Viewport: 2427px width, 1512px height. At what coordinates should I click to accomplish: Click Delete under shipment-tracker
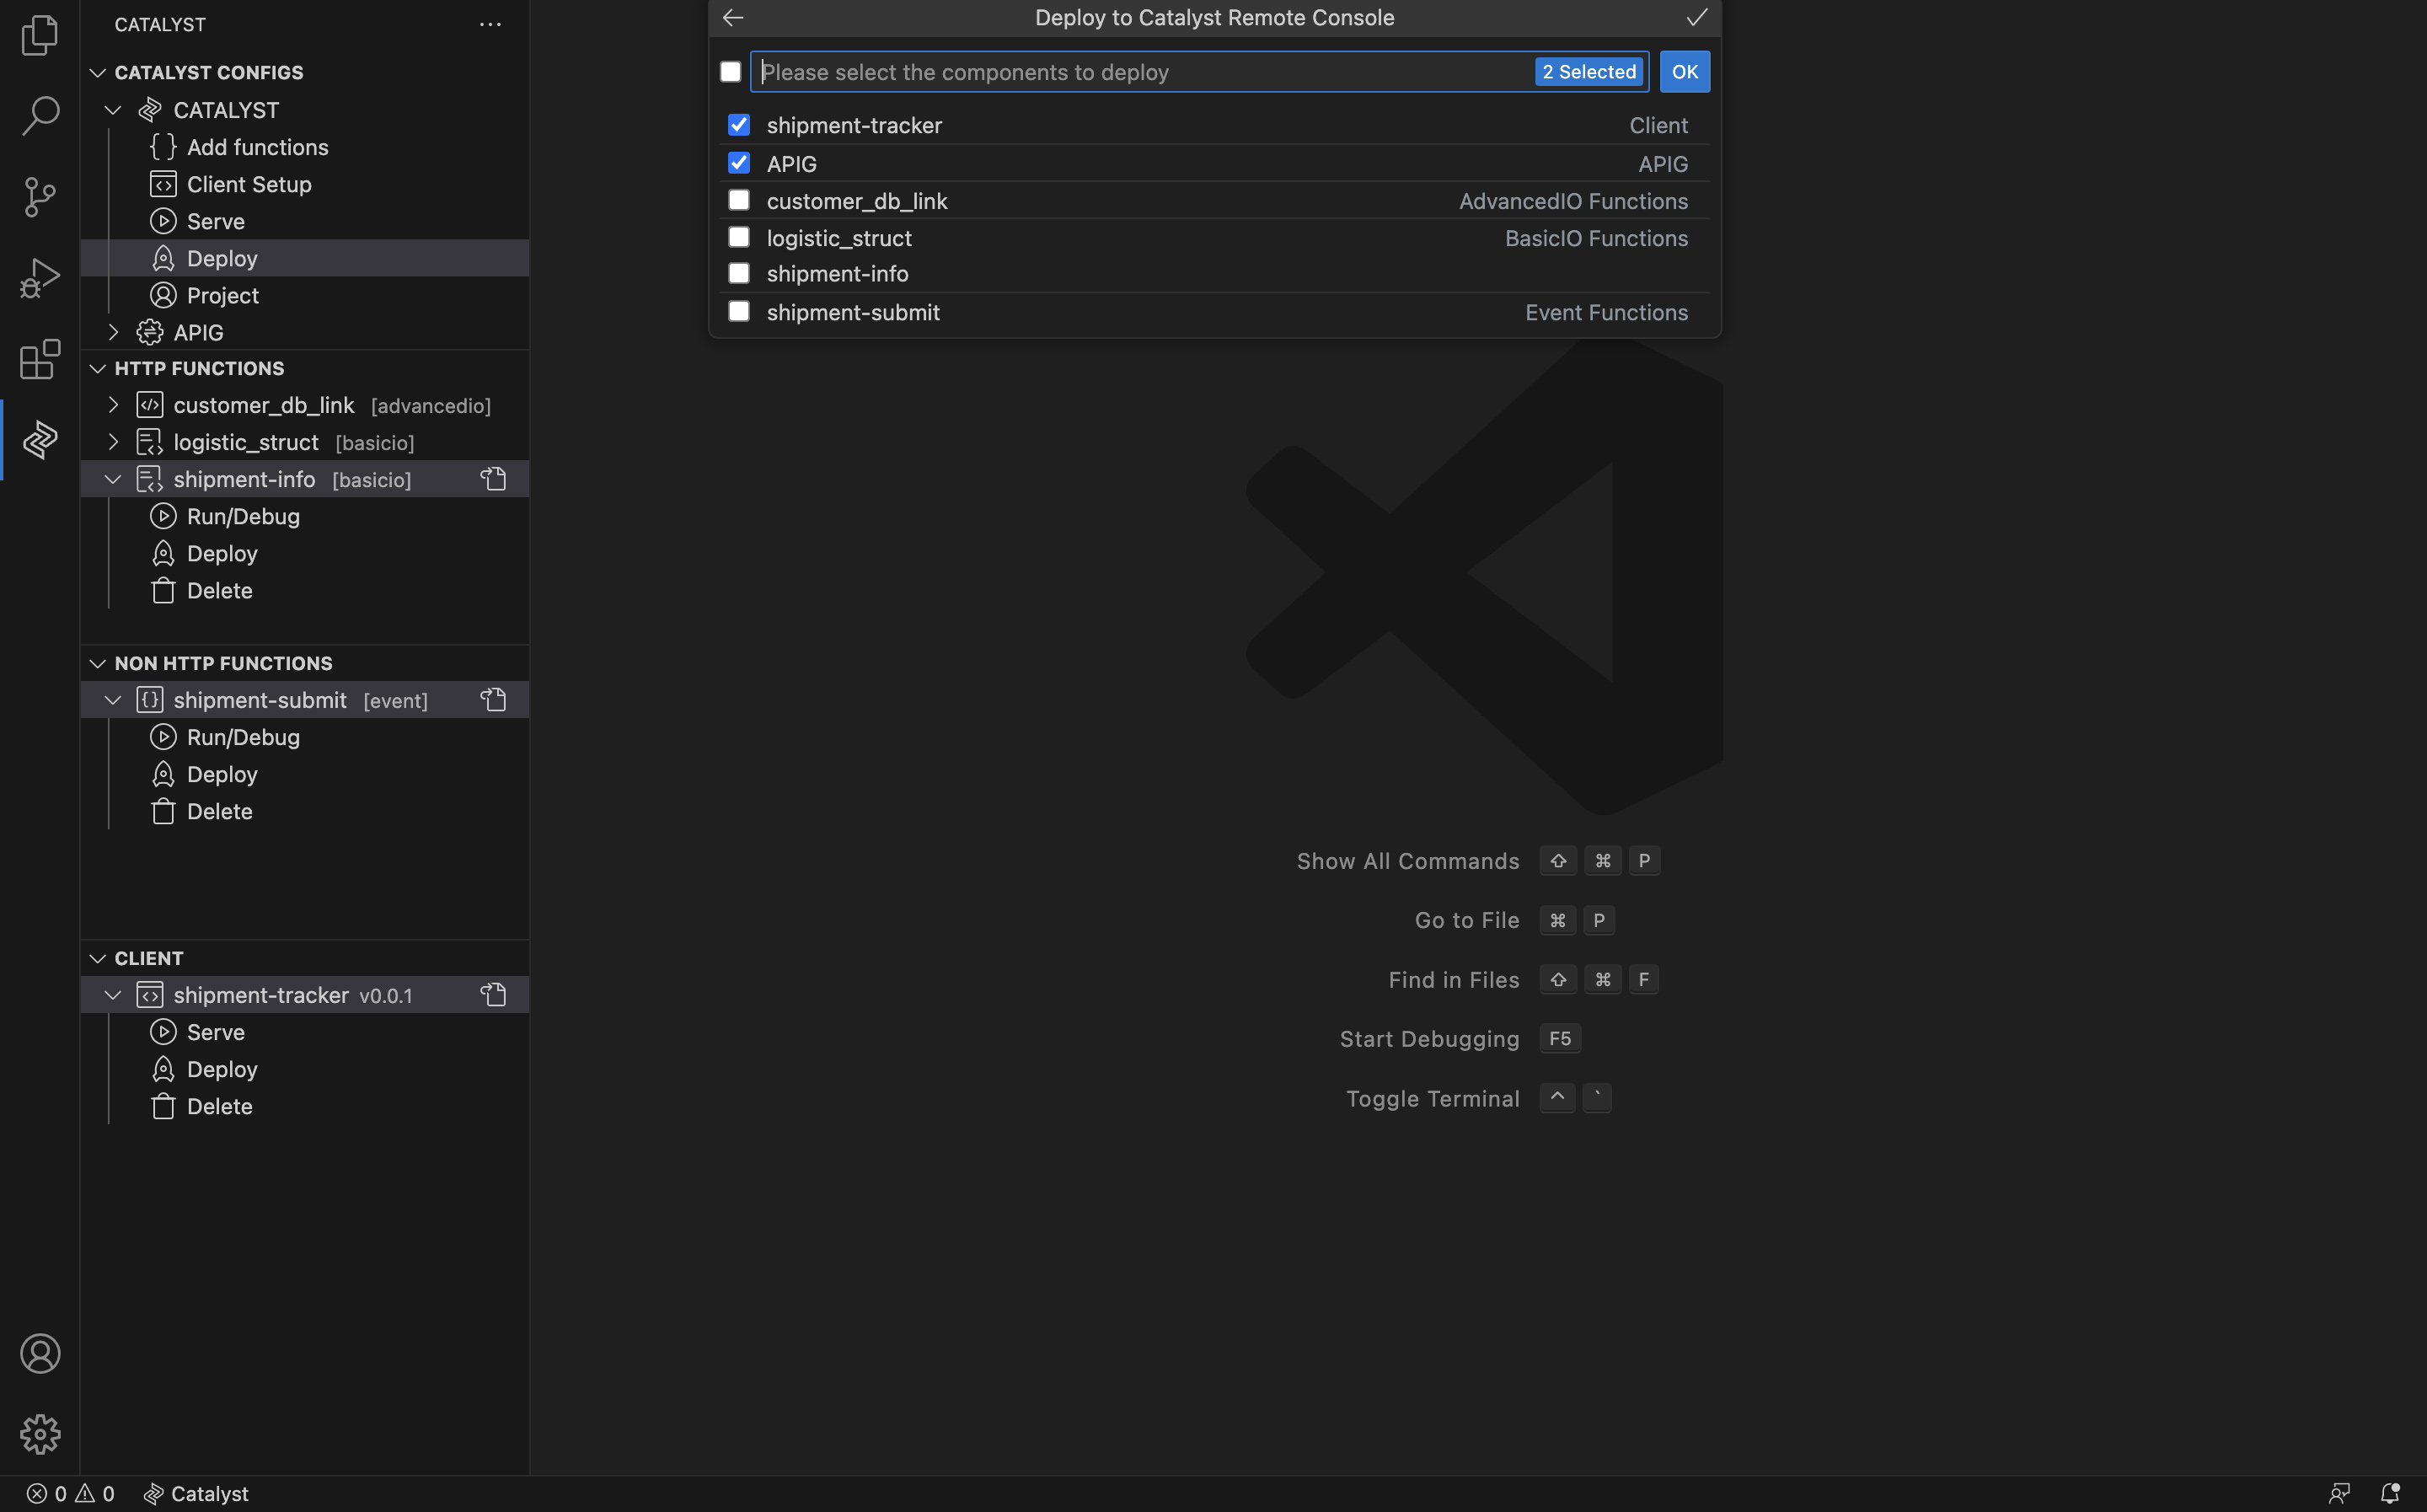point(219,1106)
